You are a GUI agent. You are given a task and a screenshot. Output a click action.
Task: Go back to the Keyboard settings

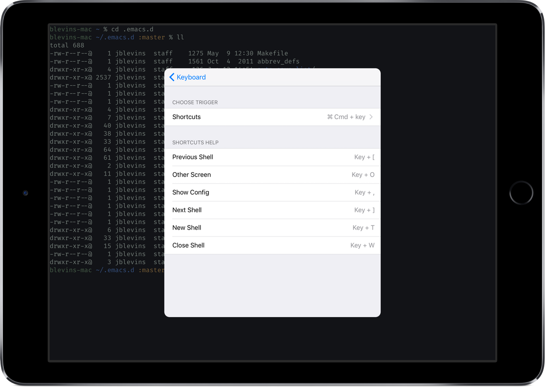[x=188, y=77]
